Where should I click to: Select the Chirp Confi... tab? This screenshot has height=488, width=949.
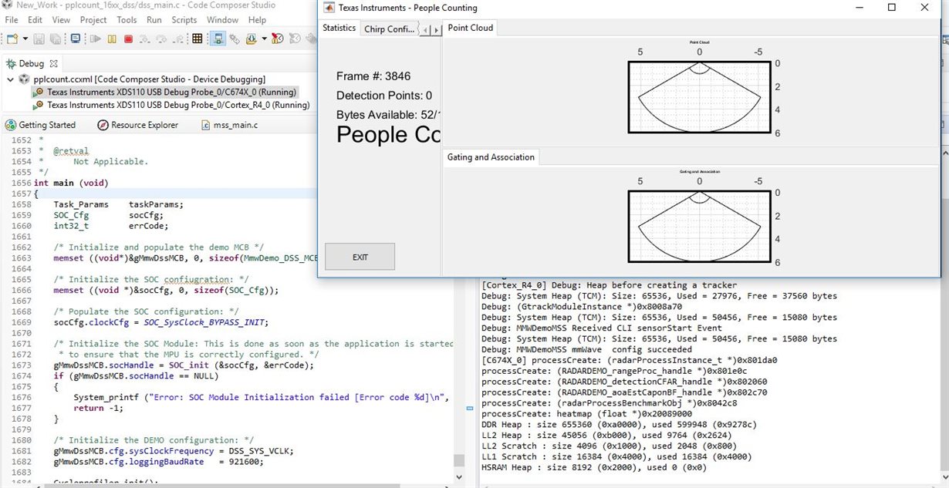tap(390, 29)
